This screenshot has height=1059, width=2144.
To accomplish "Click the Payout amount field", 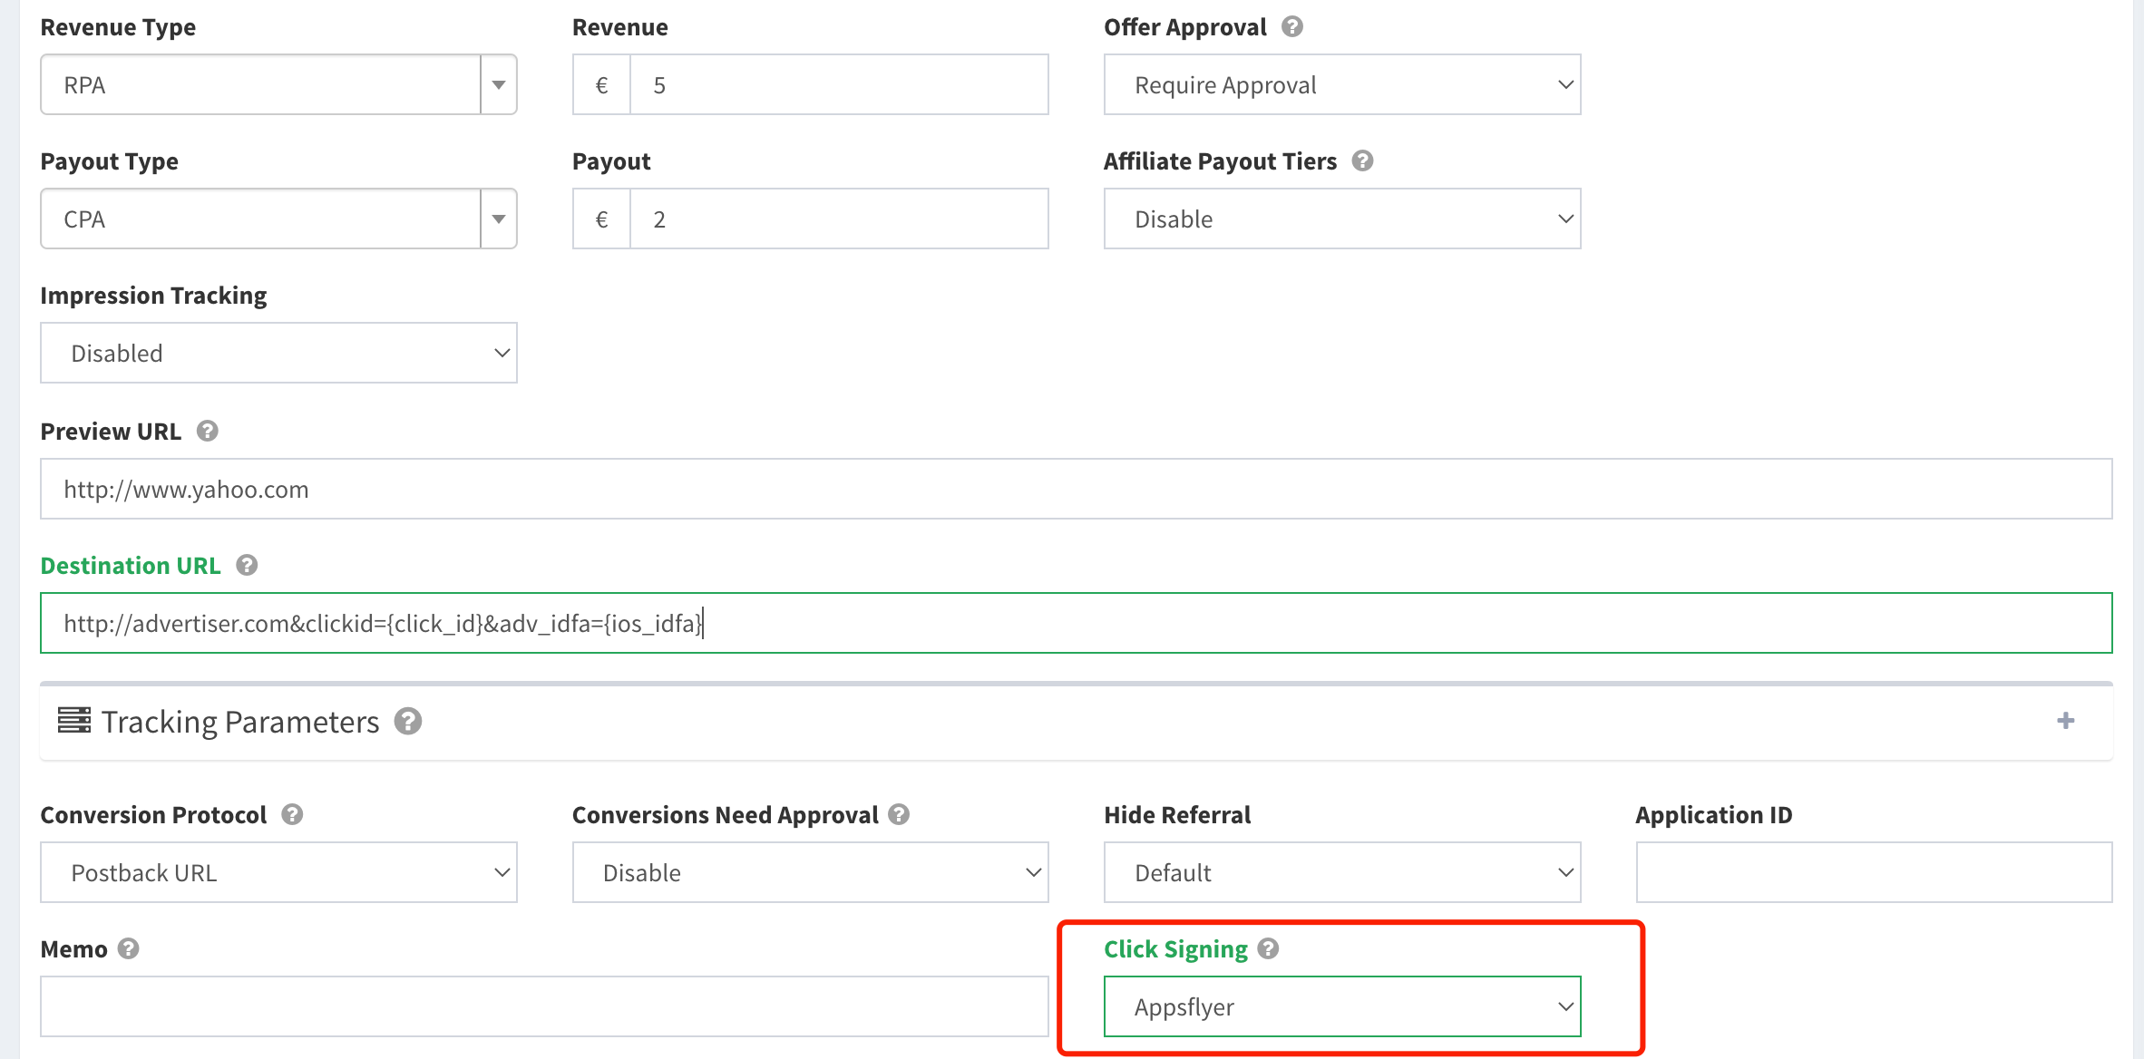I will point(839,219).
